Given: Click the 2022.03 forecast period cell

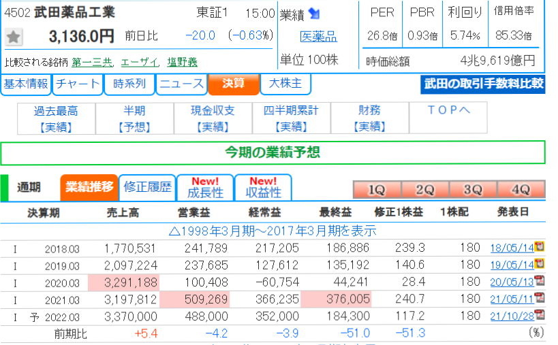Looking at the screenshot, I should [x=62, y=317].
